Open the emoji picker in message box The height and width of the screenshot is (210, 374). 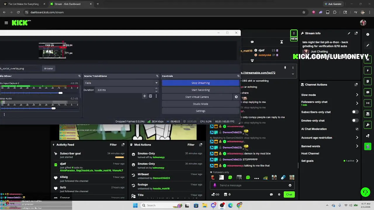[x=290, y=185]
